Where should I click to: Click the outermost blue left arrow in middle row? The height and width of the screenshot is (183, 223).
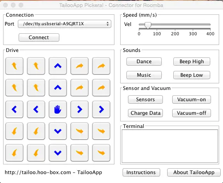coord(14,109)
